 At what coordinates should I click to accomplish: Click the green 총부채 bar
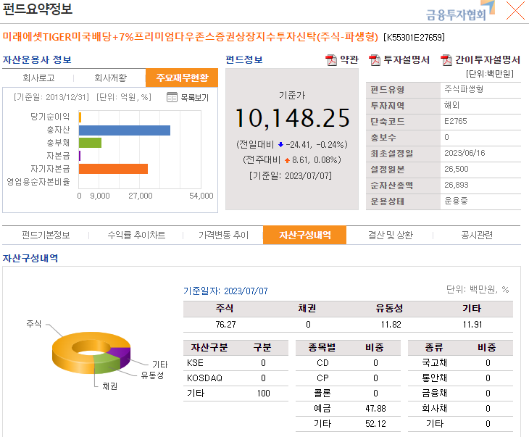(90, 143)
